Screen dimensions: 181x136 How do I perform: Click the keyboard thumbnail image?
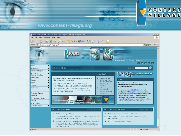(x=108, y=54)
